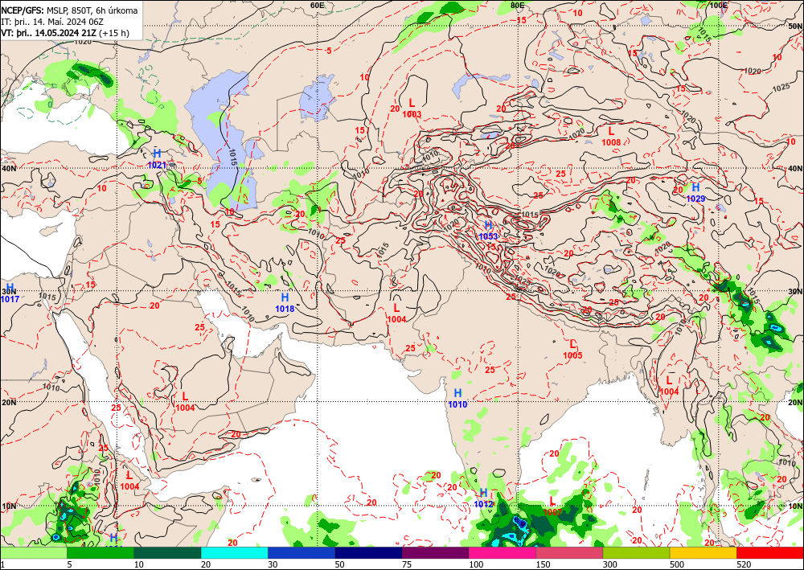This screenshot has height=570, width=804.
Task: Click the L 1004 low over Pakistan
Action: click(x=396, y=313)
